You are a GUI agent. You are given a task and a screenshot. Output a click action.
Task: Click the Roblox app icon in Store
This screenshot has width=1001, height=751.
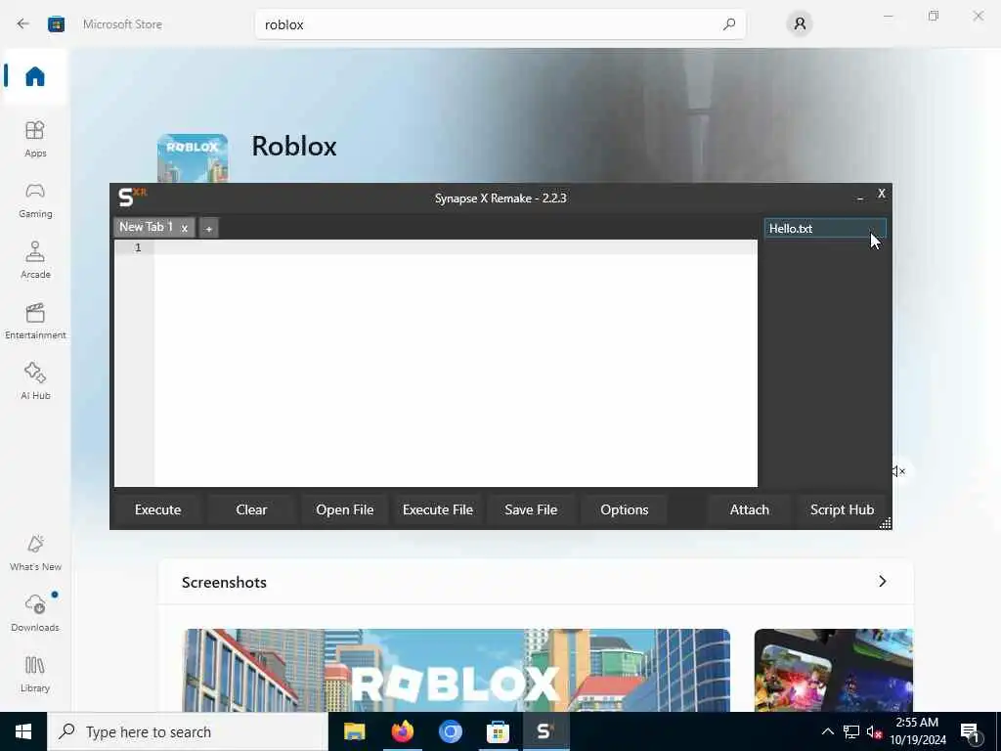(193, 158)
